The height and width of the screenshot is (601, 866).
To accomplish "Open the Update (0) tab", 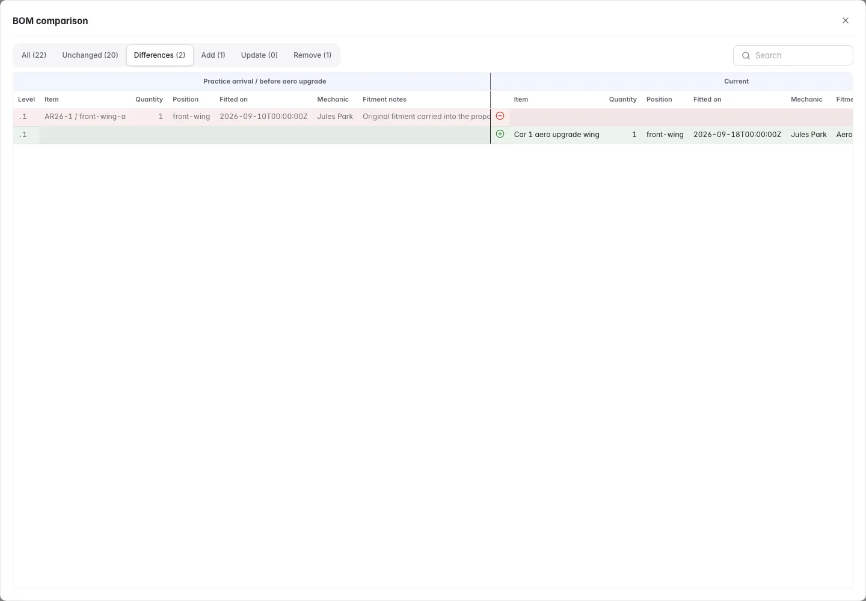I will pos(259,55).
